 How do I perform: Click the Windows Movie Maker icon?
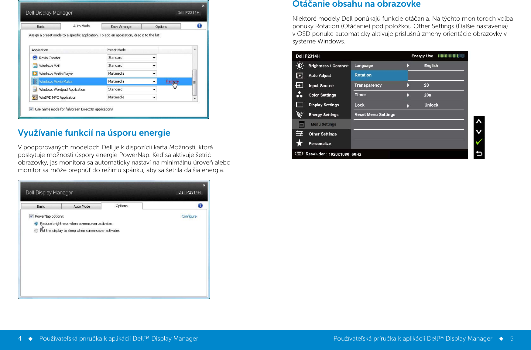(35, 81)
